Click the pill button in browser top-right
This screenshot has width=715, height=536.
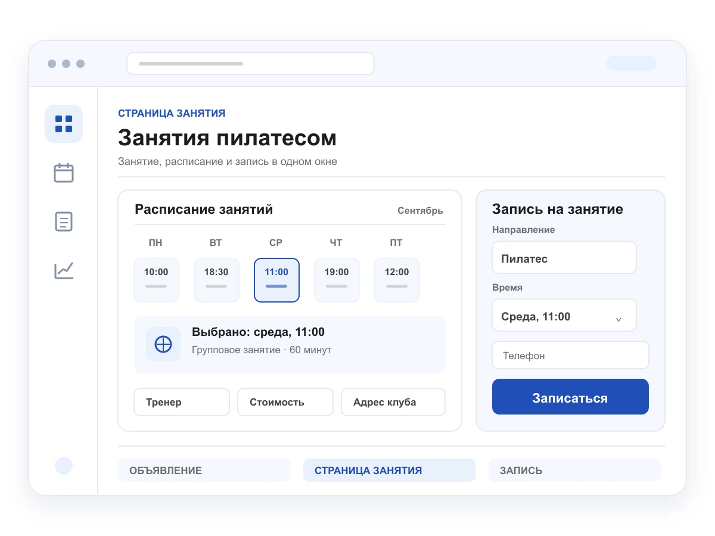(x=632, y=63)
